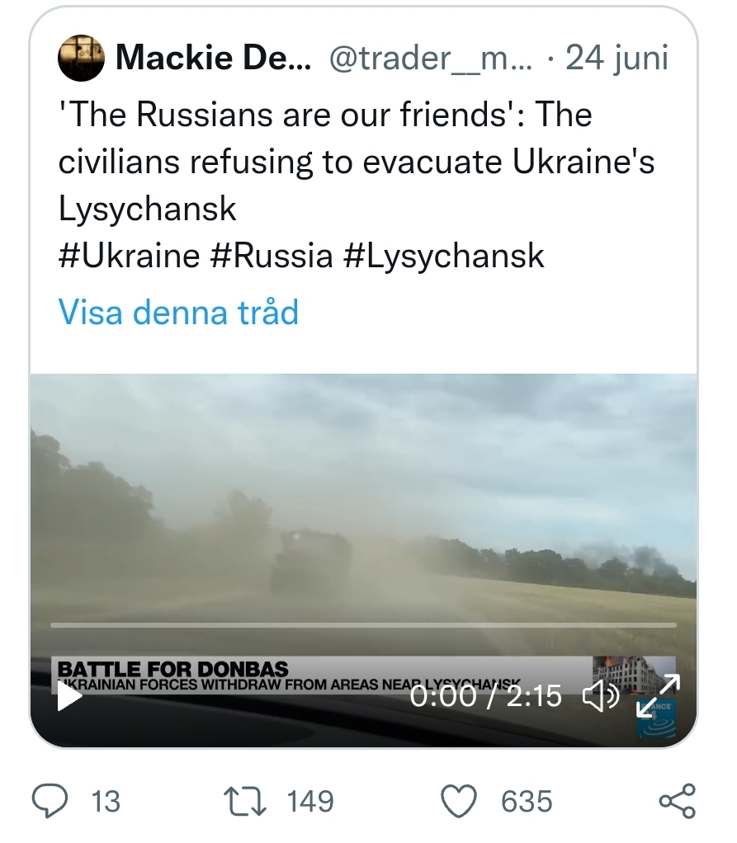Open Mackie De... profile avatar
Viewport: 737px width, 843px height.
tap(80, 58)
